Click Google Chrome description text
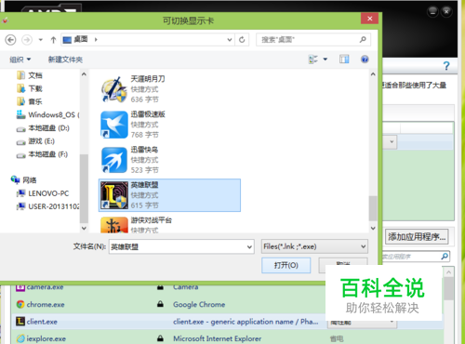 click(x=199, y=304)
